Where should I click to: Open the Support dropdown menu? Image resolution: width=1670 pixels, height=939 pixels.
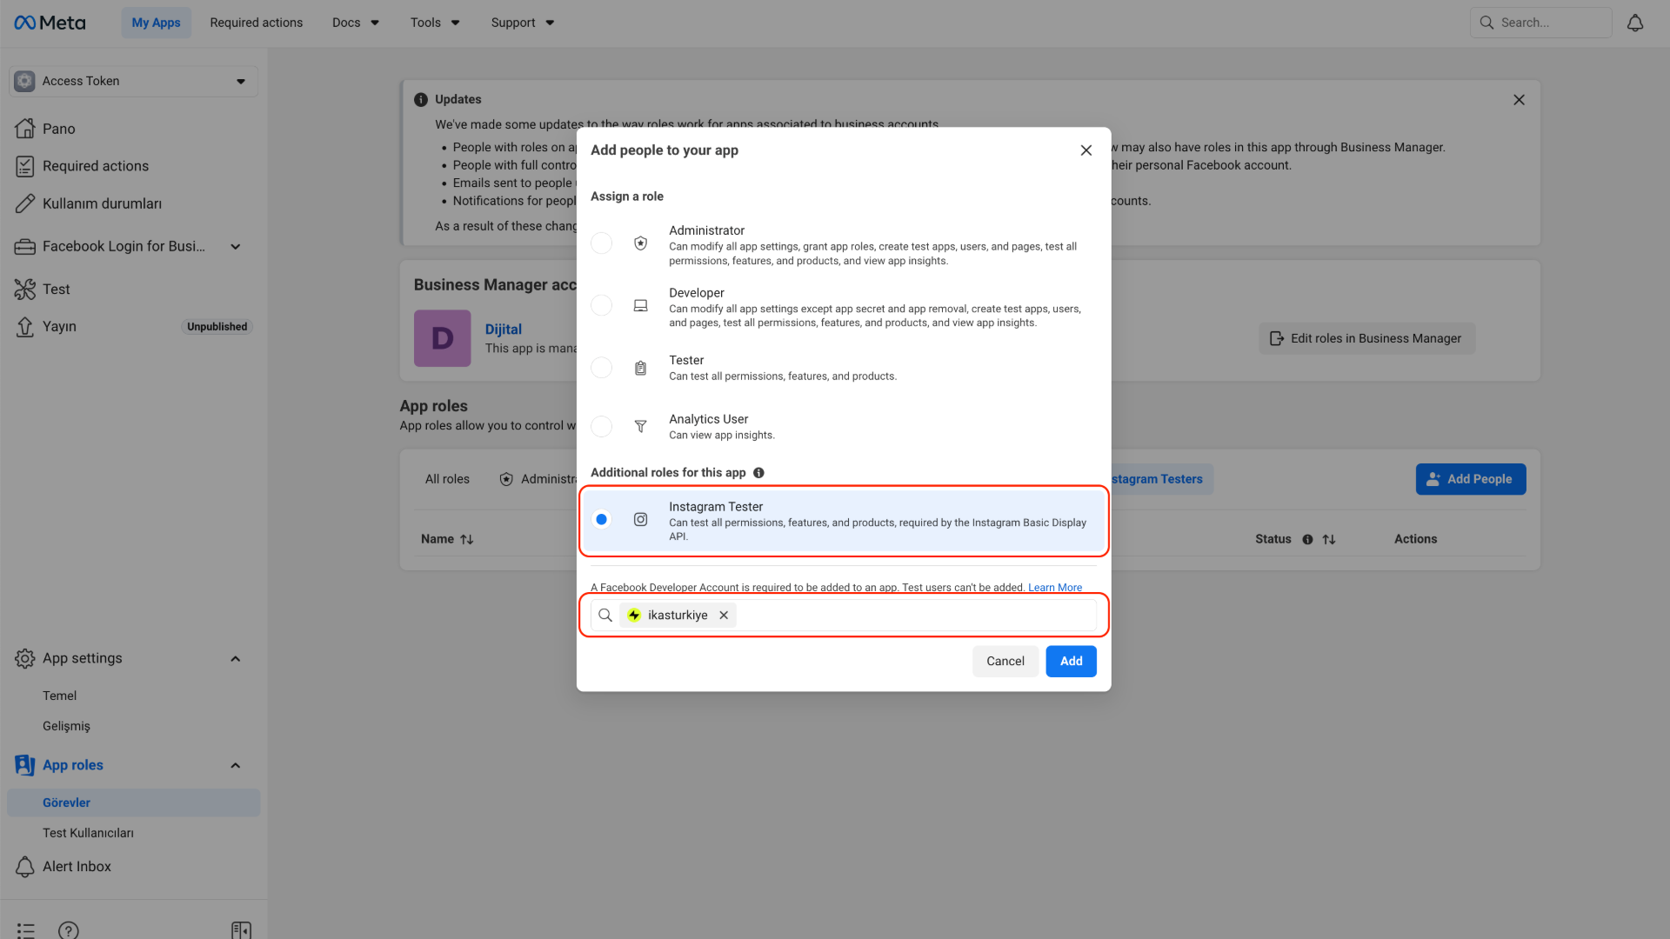523,23
